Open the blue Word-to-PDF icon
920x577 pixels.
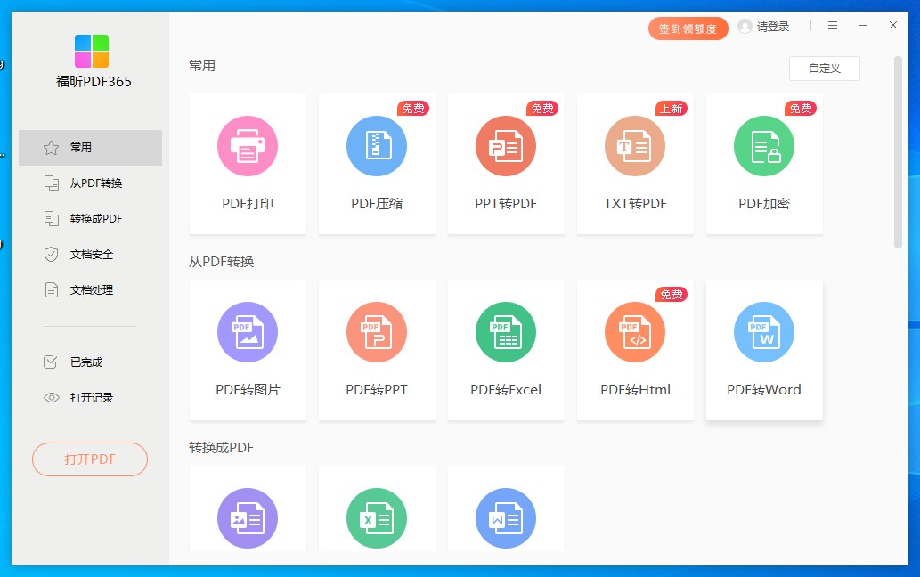(506, 518)
